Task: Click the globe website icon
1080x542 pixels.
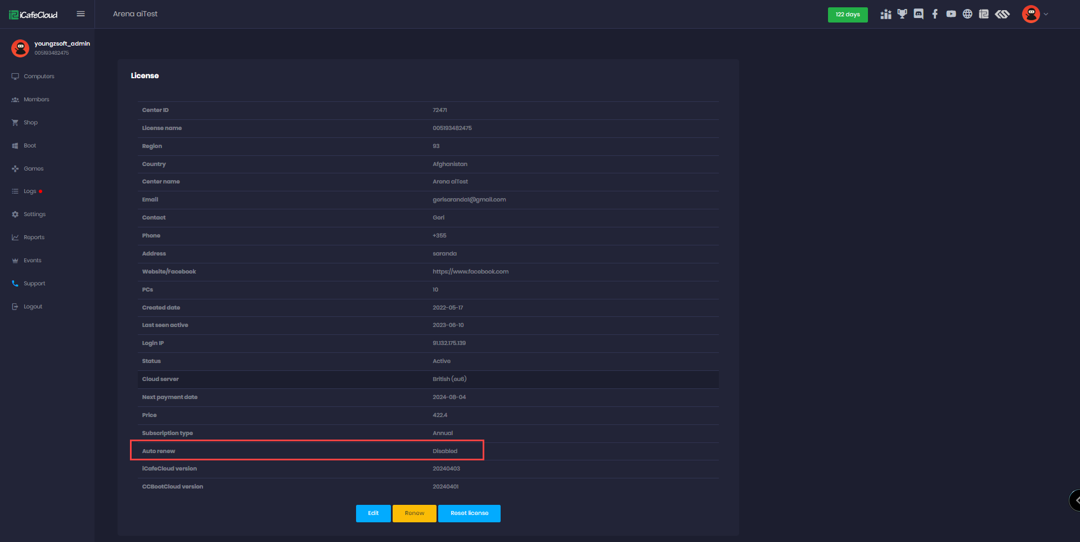Action: click(967, 14)
